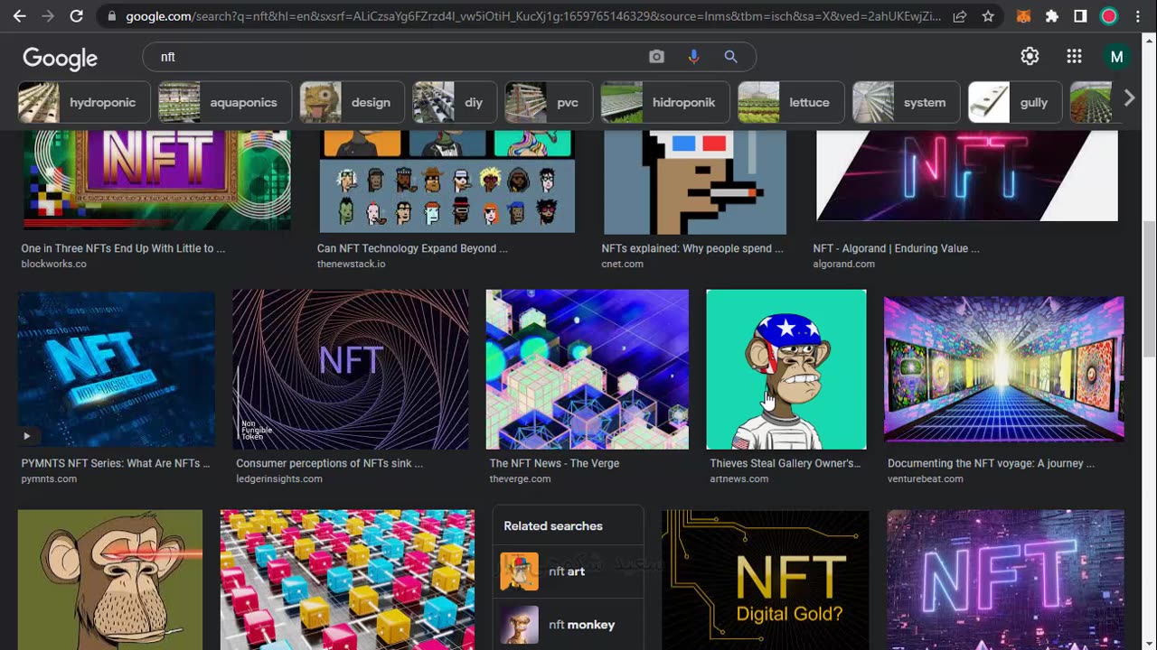The height and width of the screenshot is (650, 1157).
Task: Select the system filter chip
Action: point(906,102)
